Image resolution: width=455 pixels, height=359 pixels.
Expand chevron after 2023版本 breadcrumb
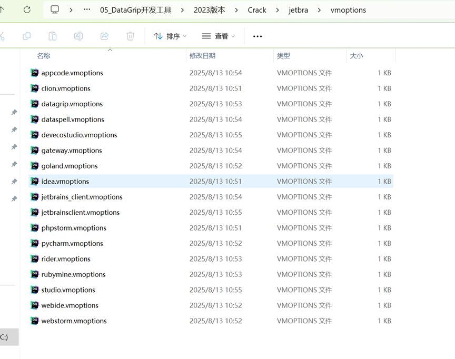point(236,10)
